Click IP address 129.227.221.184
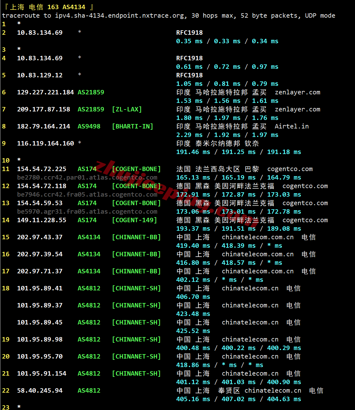Screen dimensions: 355x410 pos(45,92)
